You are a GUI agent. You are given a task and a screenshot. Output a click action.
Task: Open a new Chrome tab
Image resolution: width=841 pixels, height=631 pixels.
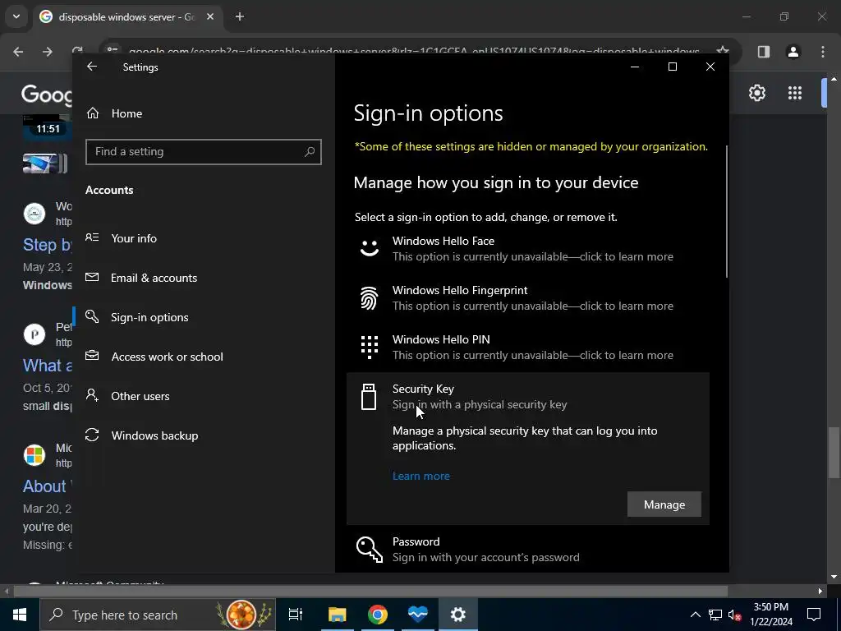point(240,17)
